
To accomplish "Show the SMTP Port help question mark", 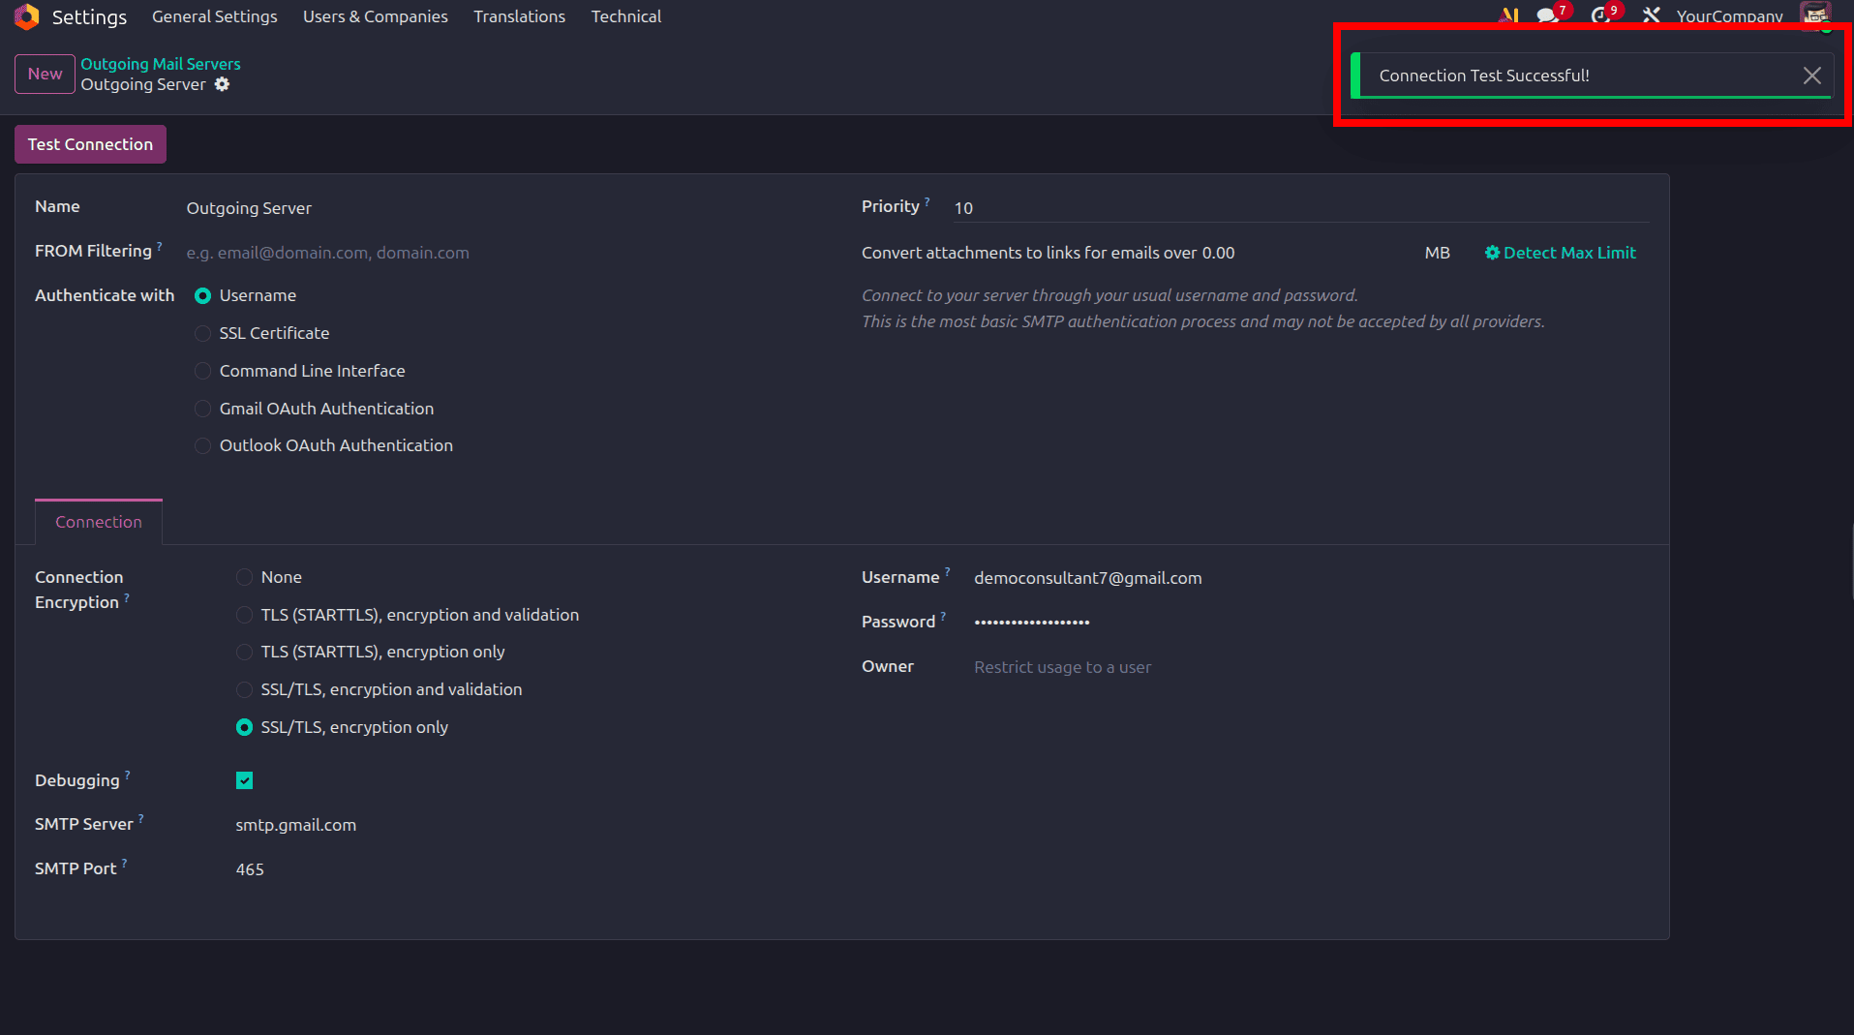I will [125, 864].
